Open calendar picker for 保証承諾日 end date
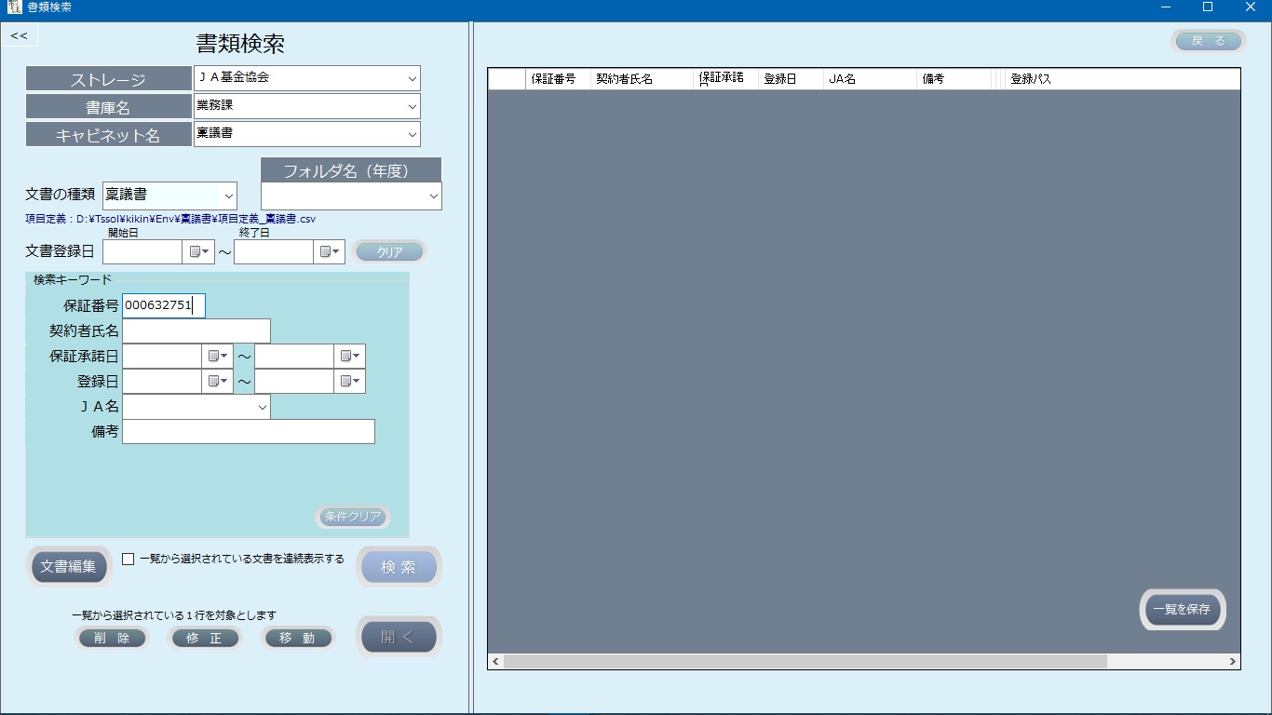The height and width of the screenshot is (715, 1272). (349, 357)
